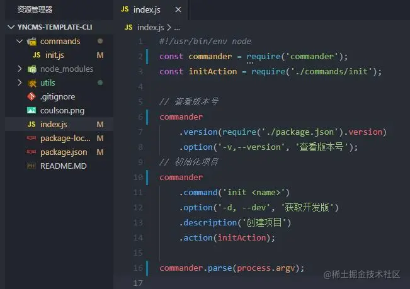Click the JS icon beside init.js

tap(37, 55)
